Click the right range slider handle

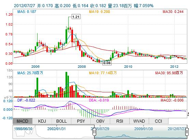(x=187, y=132)
